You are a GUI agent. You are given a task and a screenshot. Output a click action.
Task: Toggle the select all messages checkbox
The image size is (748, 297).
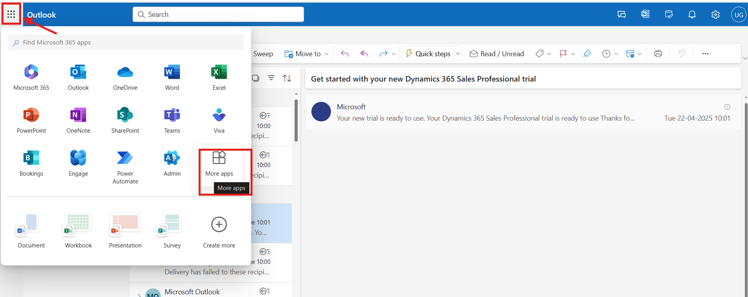(x=256, y=78)
